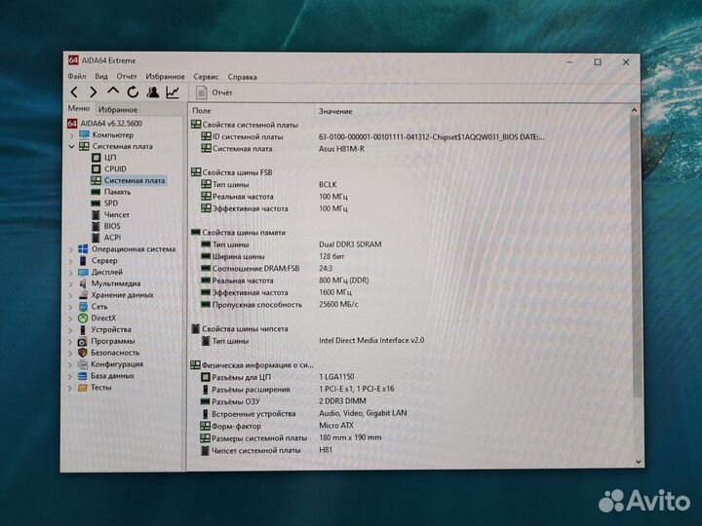Switch to the Избранное tab in side panel
The width and height of the screenshot is (702, 526).
pos(118,109)
